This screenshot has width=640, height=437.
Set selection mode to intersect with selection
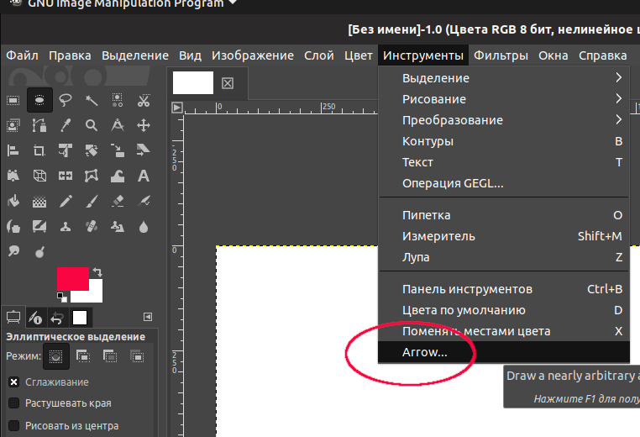point(137,356)
